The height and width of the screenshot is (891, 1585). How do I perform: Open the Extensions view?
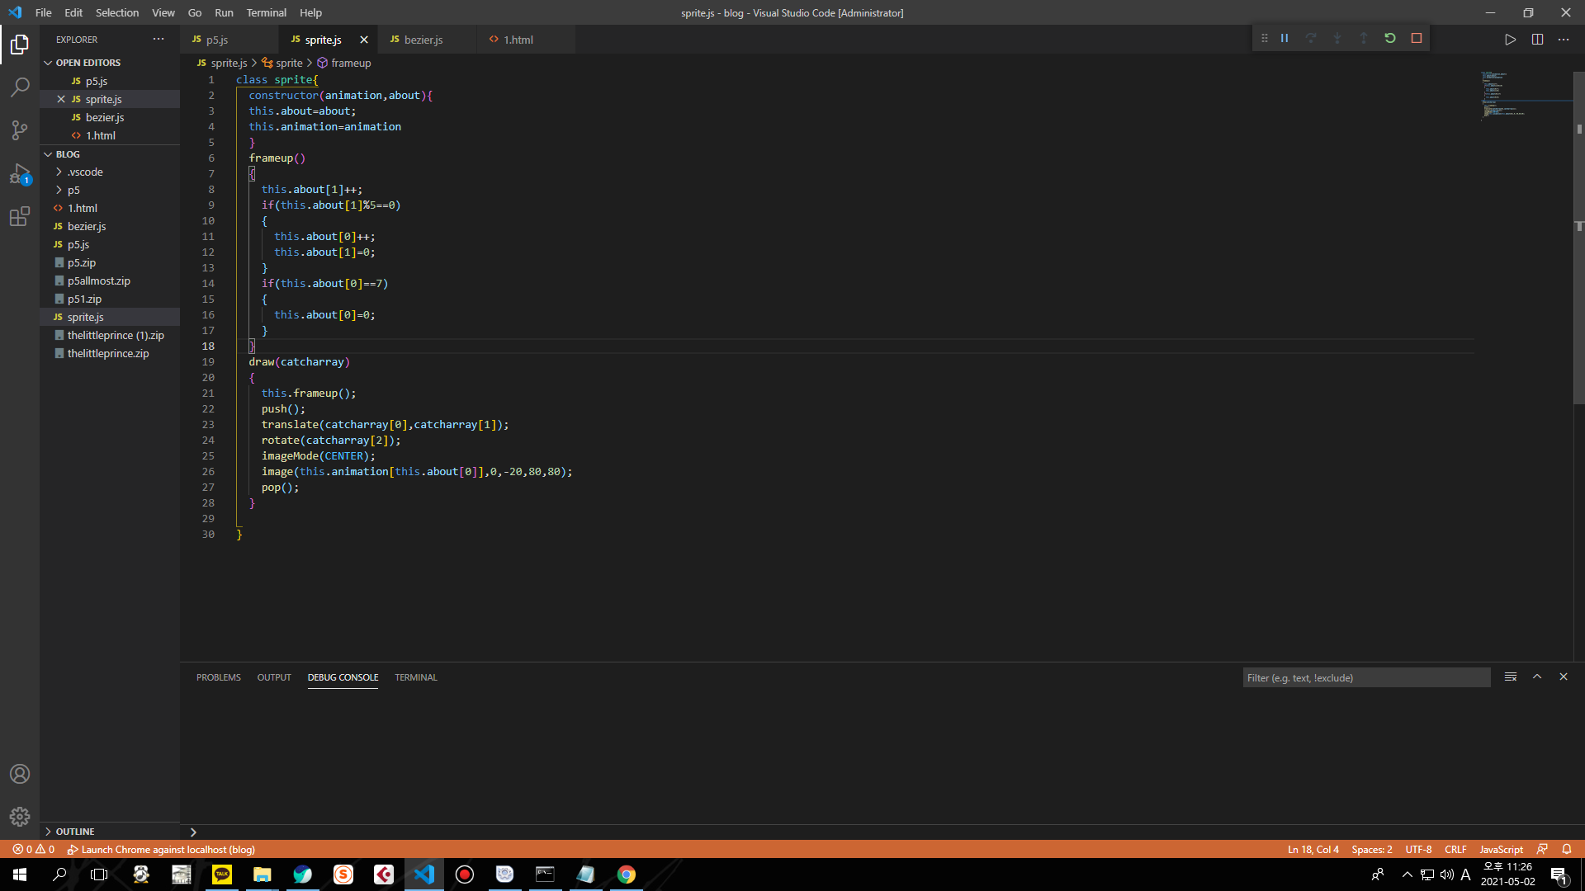pos(20,218)
